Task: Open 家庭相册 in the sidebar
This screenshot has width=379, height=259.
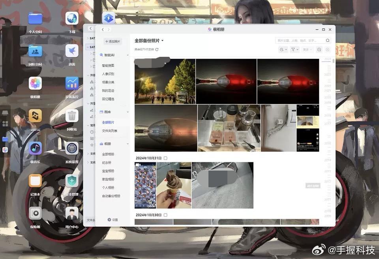Action: coord(108,179)
